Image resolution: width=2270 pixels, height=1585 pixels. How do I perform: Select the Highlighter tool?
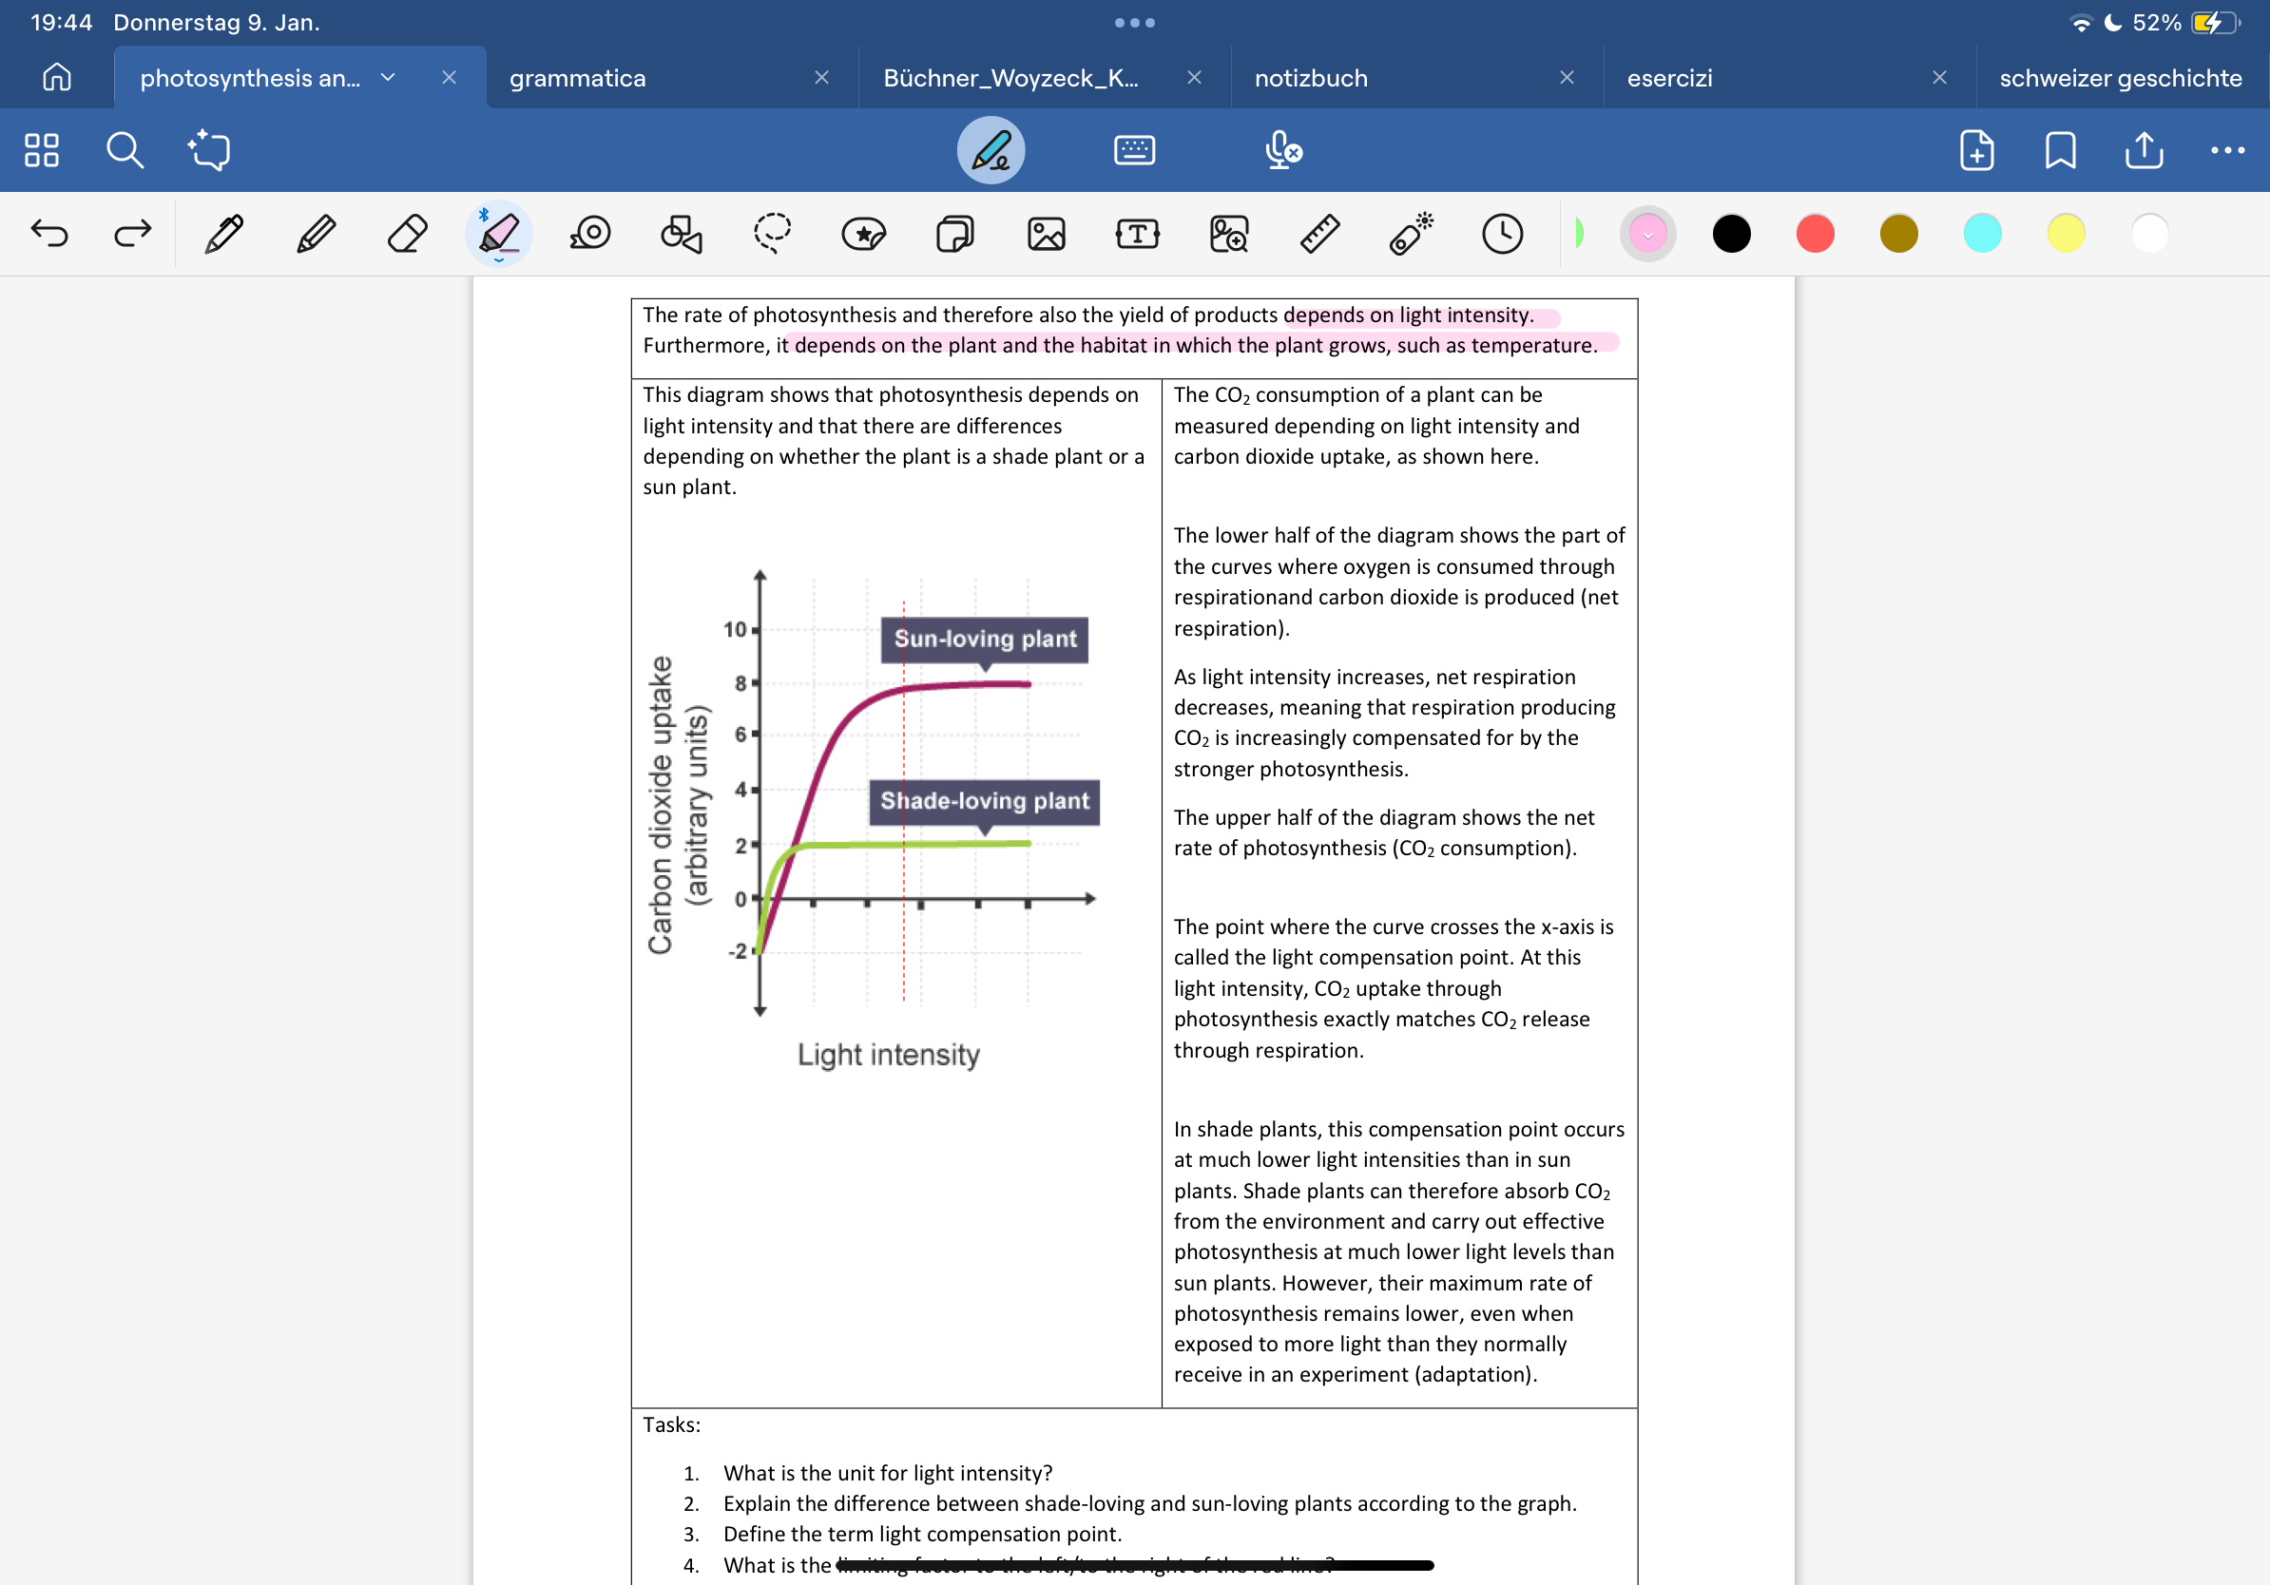click(x=498, y=234)
